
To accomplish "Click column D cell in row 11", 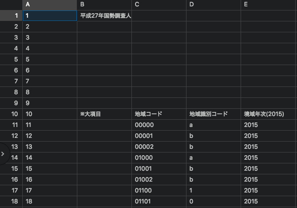I will click(x=213, y=125).
